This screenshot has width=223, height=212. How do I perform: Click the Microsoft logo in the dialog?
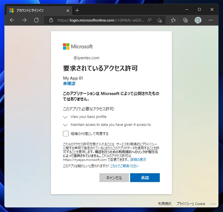[x=78, y=47]
